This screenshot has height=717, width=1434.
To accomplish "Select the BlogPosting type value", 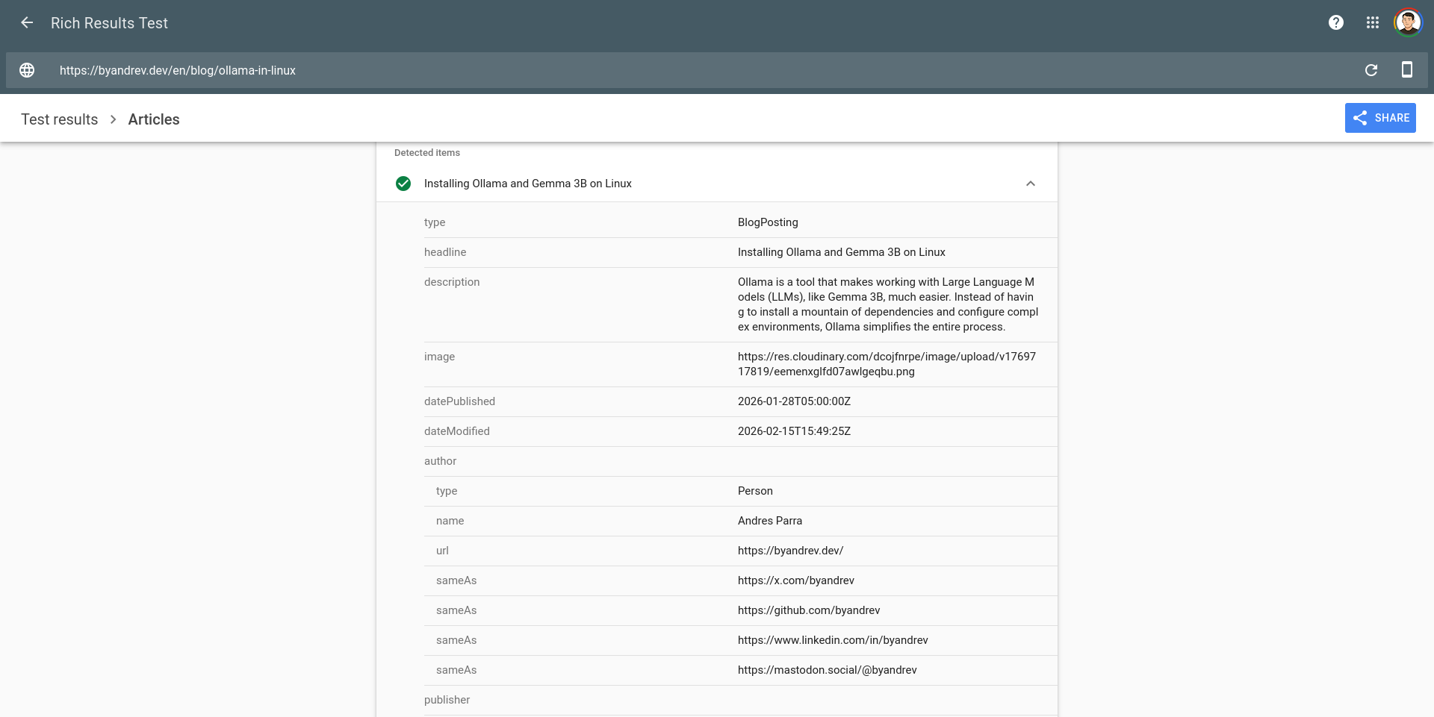I will pos(768,222).
